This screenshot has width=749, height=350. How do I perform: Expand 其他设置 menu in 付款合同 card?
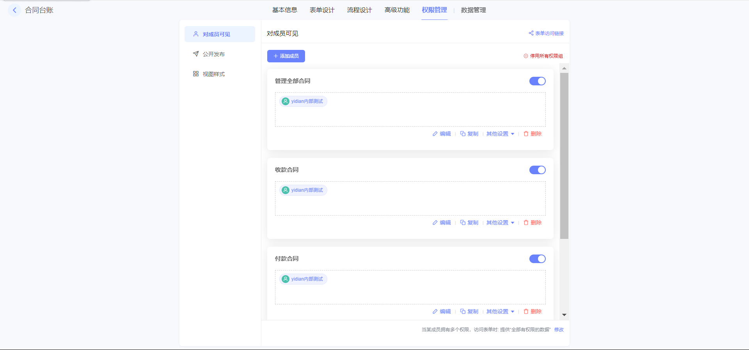(x=500, y=311)
